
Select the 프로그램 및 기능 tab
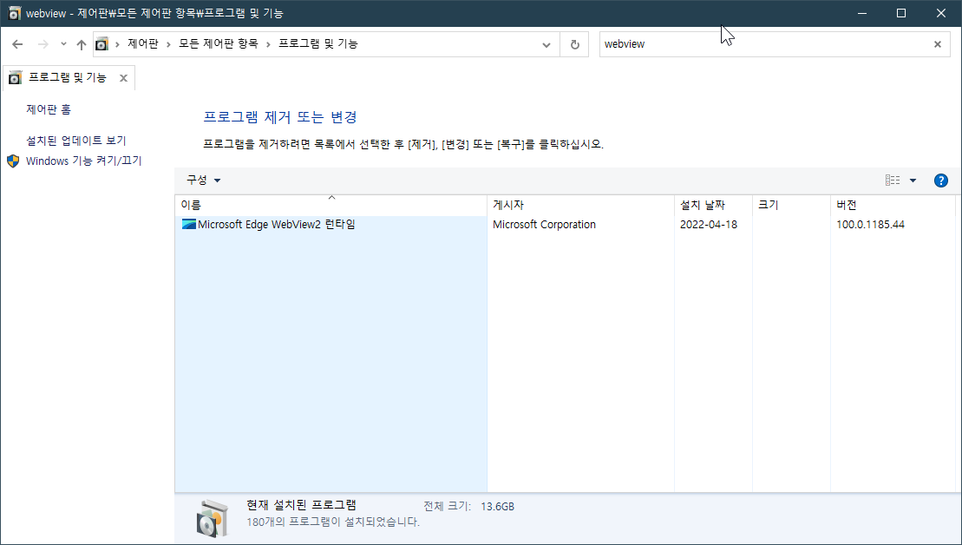[68, 77]
